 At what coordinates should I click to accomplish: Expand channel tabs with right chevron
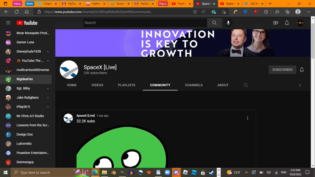[x=300, y=85]
